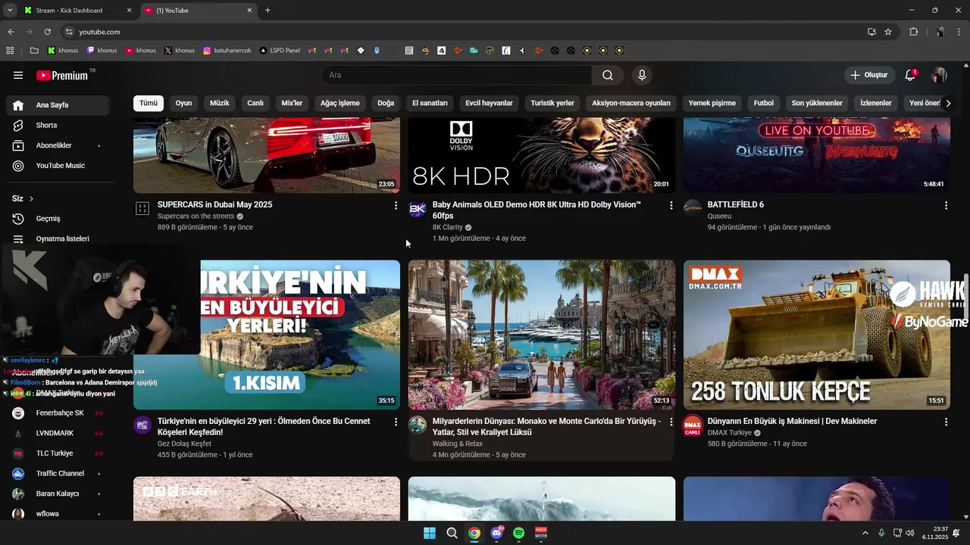This screenshot has width=970, height=545.
Task: Select the Oyun filter chip
Action: [183, 104]
